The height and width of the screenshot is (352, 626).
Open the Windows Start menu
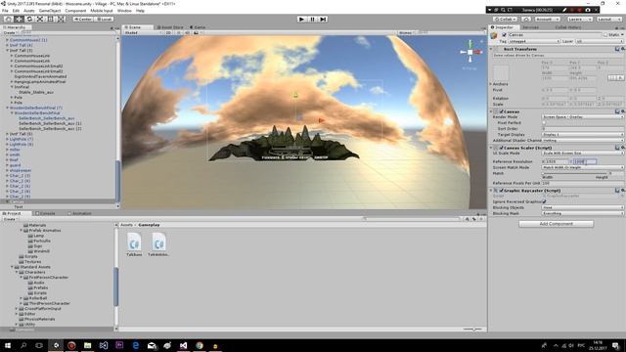8,345
